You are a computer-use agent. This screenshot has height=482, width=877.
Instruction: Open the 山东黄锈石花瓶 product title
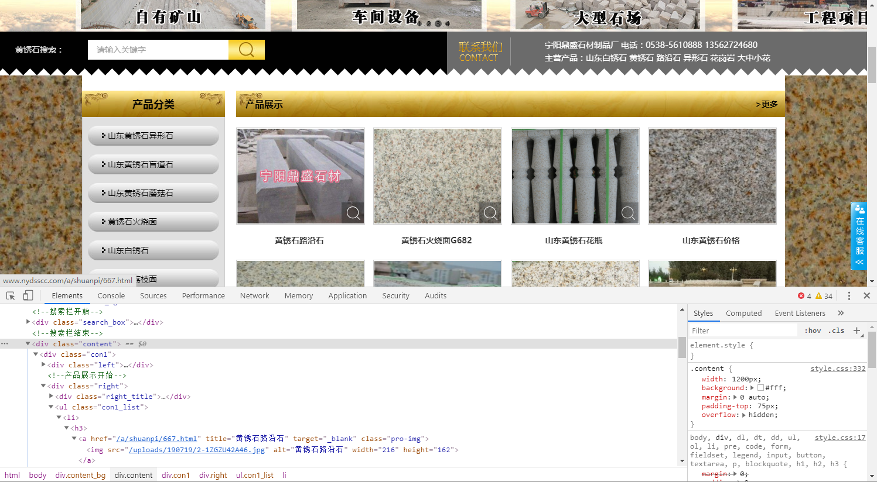[574, 240]
